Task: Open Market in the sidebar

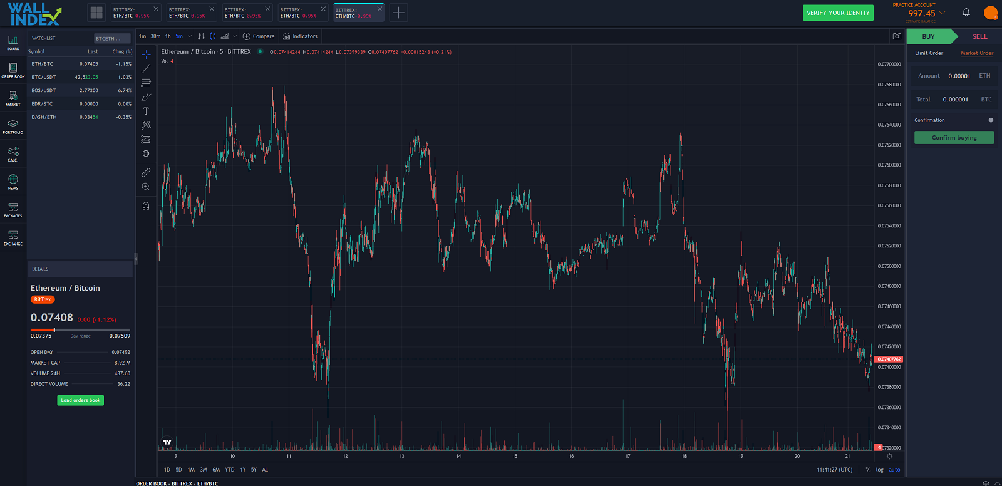Action: [13, 98]
